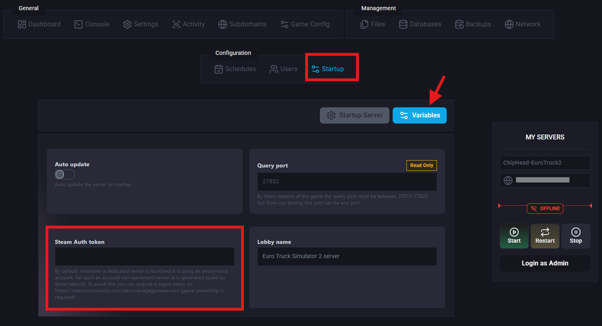The image size is (602, 326).
Task: Restart the server
Action: coord(545,236)
